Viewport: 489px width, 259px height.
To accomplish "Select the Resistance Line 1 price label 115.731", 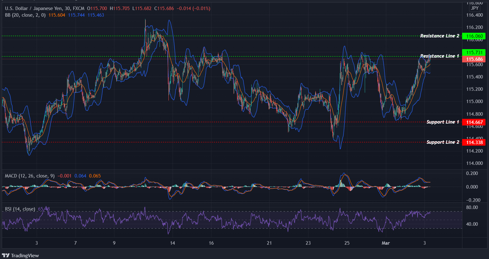I will [x=474, y=52].
